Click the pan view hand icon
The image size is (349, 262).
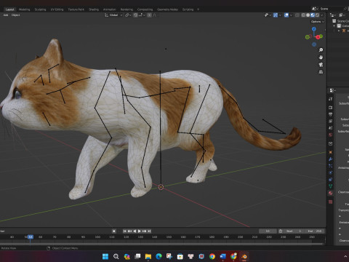point(321,57)
